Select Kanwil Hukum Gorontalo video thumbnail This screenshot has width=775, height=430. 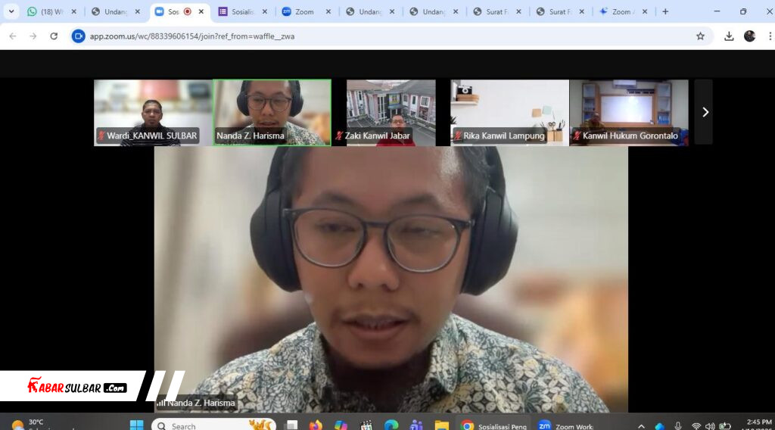pos(628,112)
